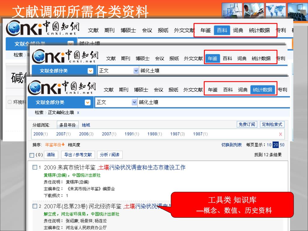Click the 免费订阅 button

247,125
